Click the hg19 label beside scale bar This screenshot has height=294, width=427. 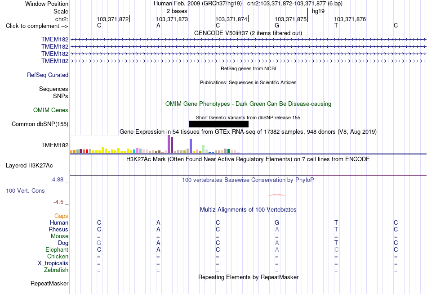[x=318, y=11]
